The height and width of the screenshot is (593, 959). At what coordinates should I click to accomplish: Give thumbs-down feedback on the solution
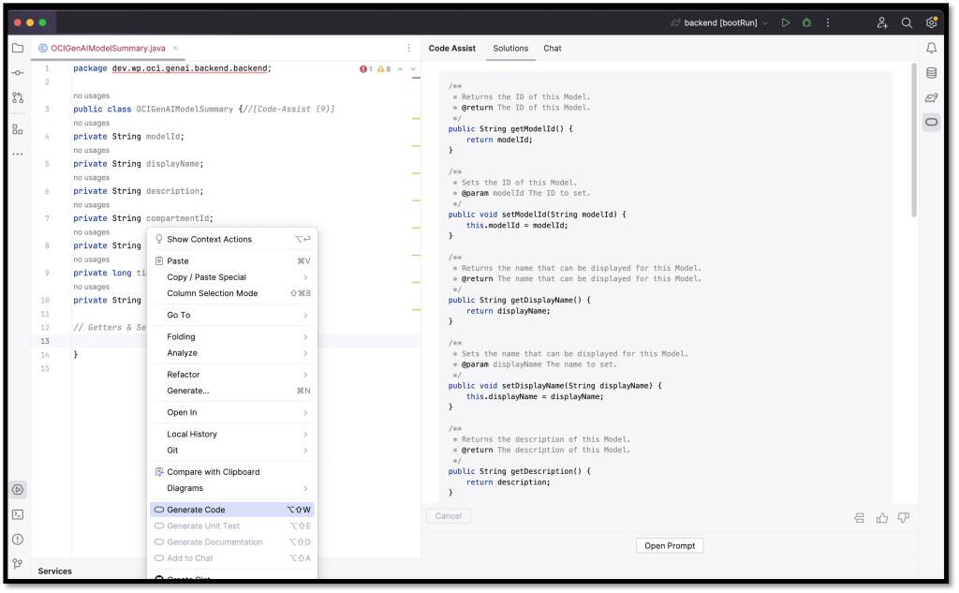905,517
